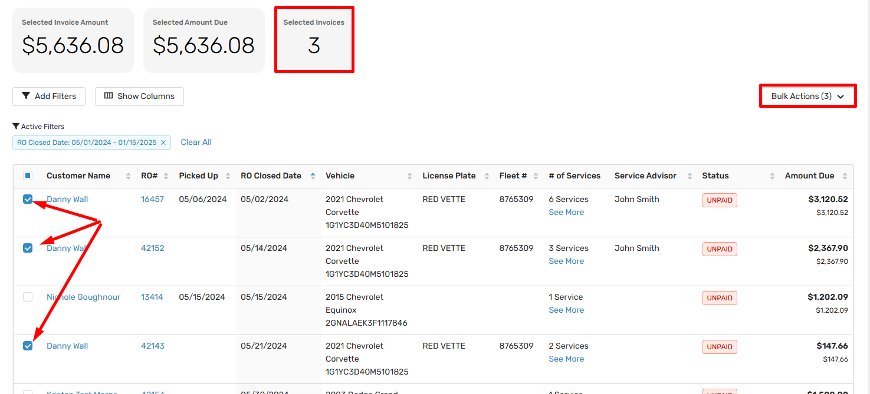870x394 pixels.
Task: Open Danny Wall customer link for RO 16457
Action: click(x=67, y=199)
